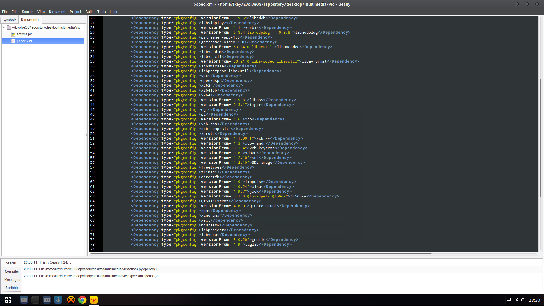The image size is (544, 306).
Task: Click the SDL_image dependency text
Action: point(262,163)
